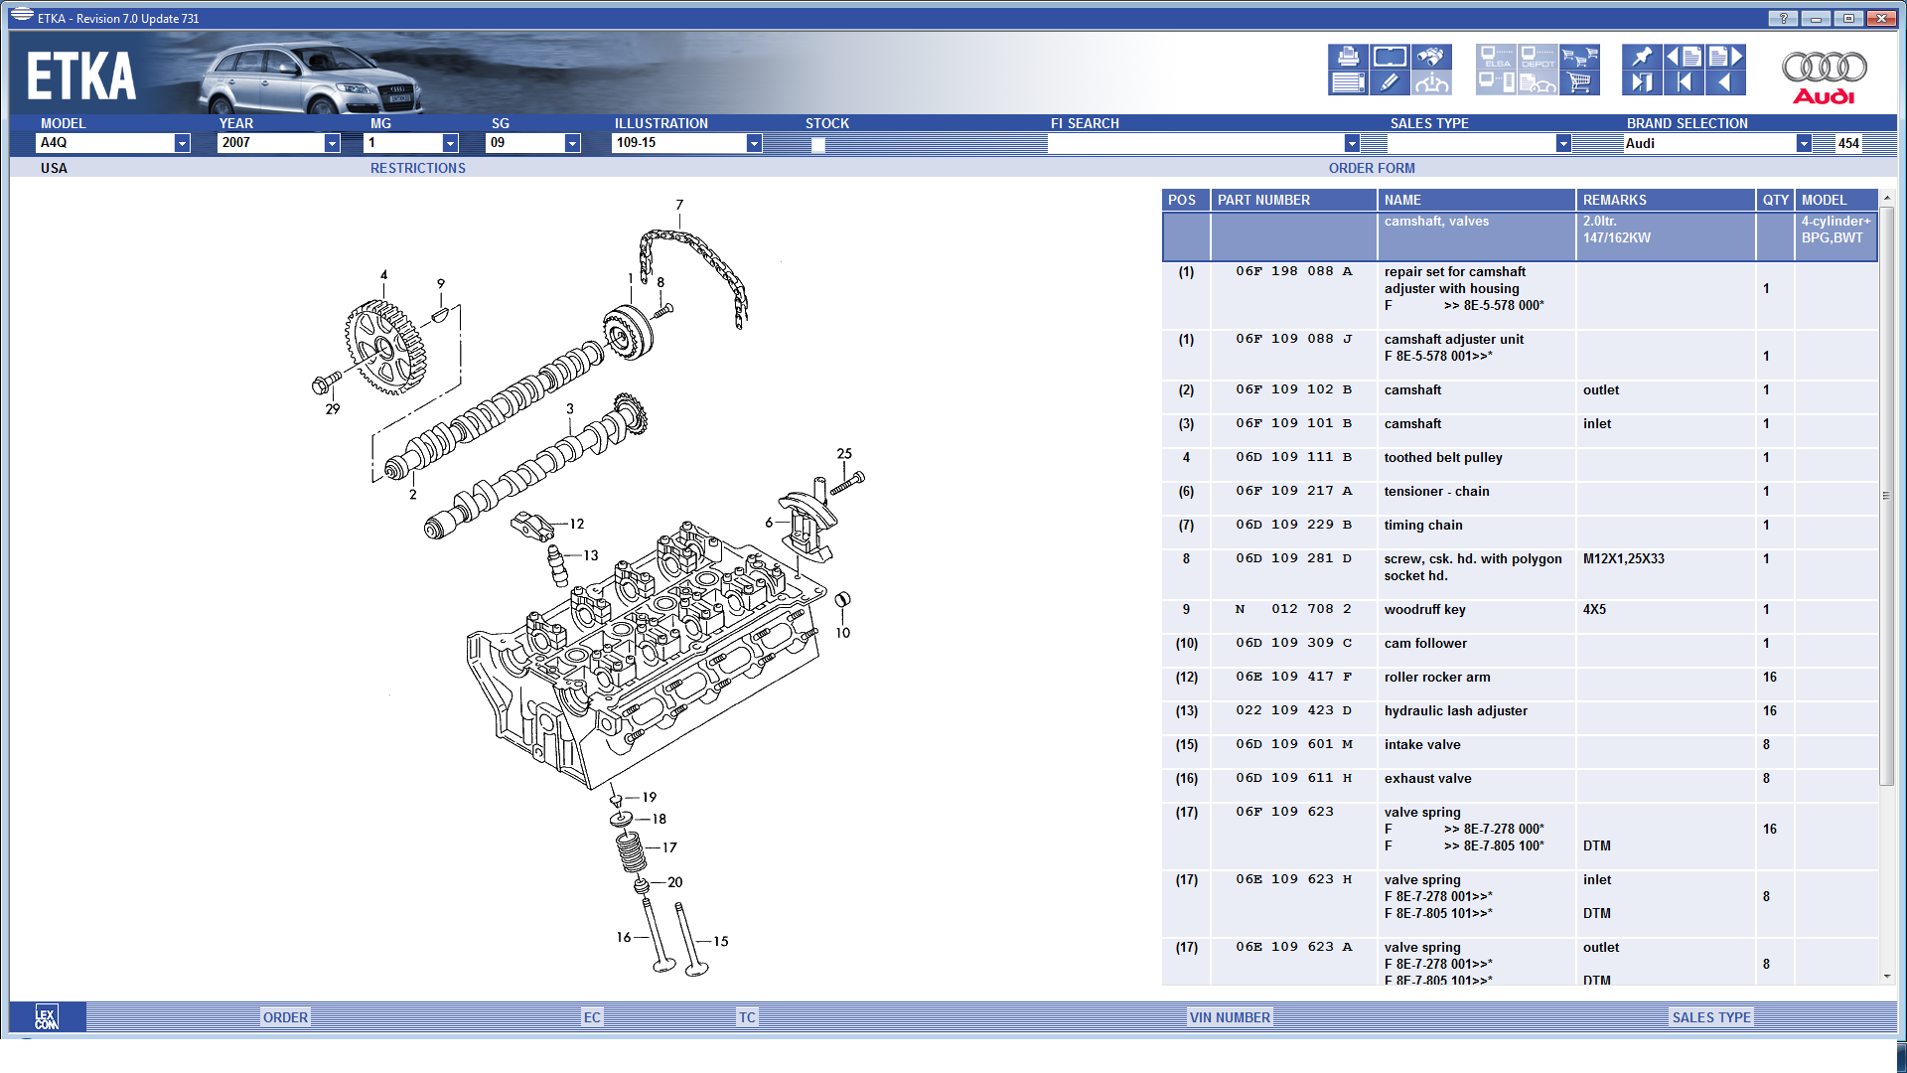Open the vehicle information icon
The height and width of the screenshot is (1073, 1907).
(1431, 82)
